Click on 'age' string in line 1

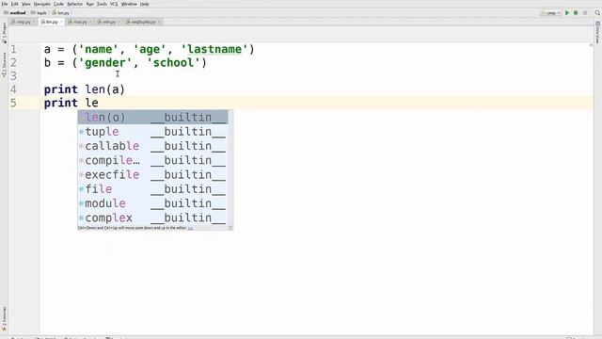(150, 49)
